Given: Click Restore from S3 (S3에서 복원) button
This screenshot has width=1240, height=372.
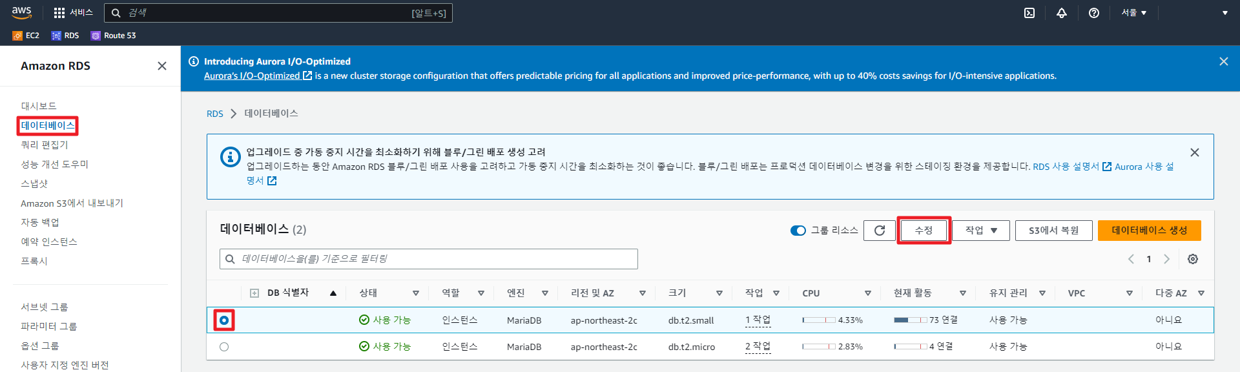Looking at the screenshot, I should pyautogui.click(x=1053, y=231).
